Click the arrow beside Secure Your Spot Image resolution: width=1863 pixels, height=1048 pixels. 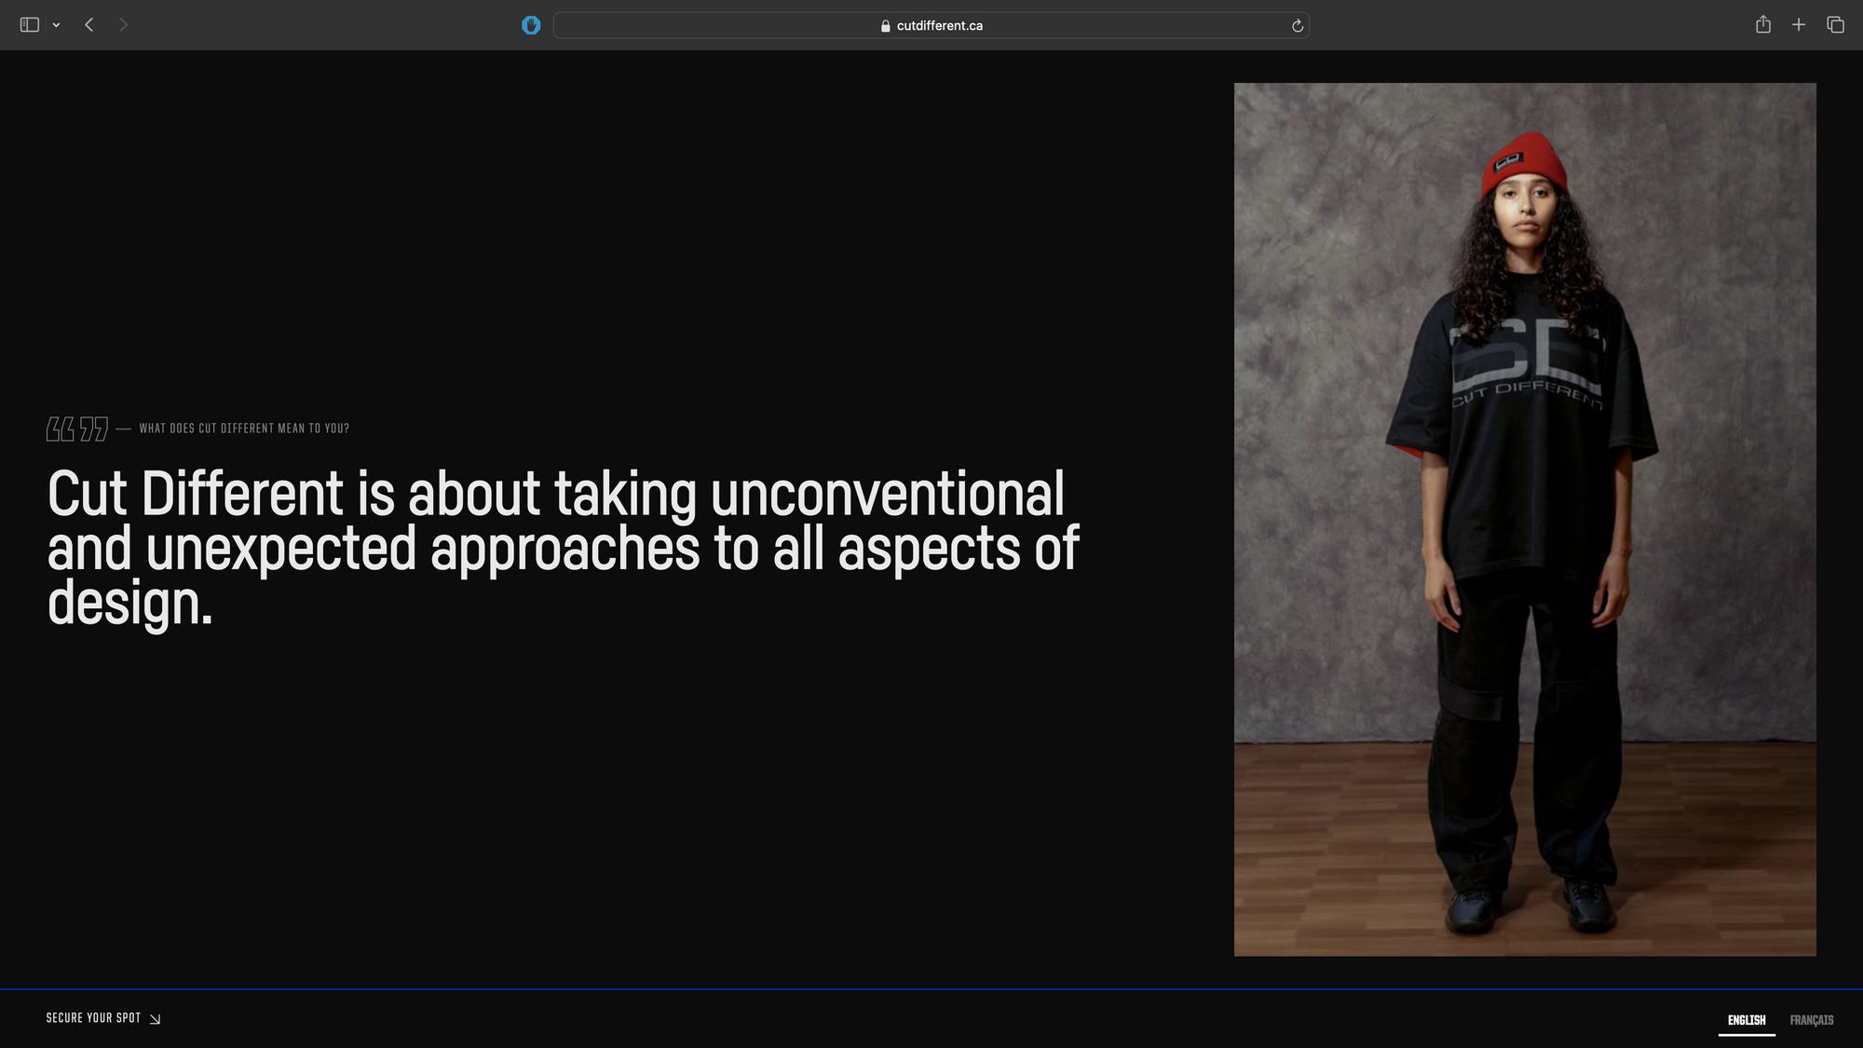click(x=156, y=1019)
